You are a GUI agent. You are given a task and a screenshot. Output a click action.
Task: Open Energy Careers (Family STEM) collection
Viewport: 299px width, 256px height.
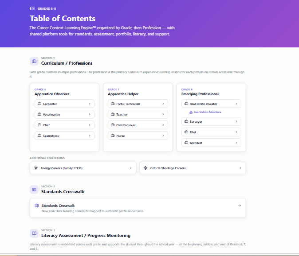83,168
